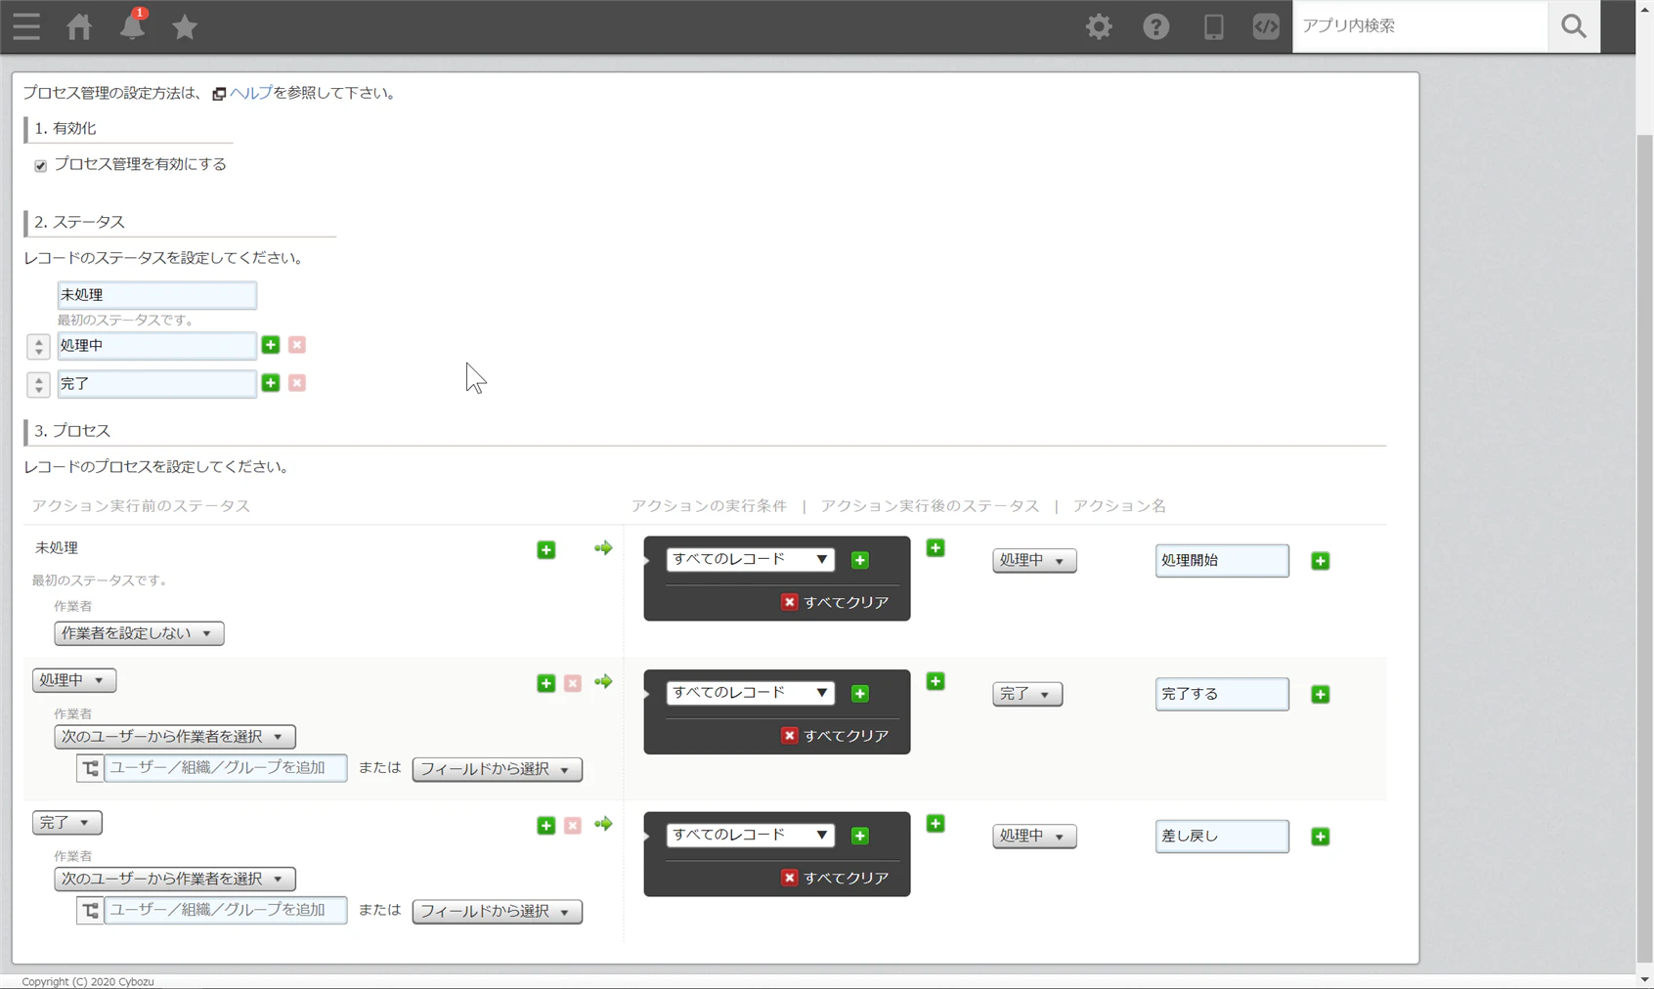Edit the 完了する action name field
Image resolution: width=1654 pixels, height=989 pixels.
[x=1222, y=694]
